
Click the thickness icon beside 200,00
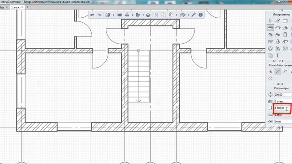[x=270, y=95]
